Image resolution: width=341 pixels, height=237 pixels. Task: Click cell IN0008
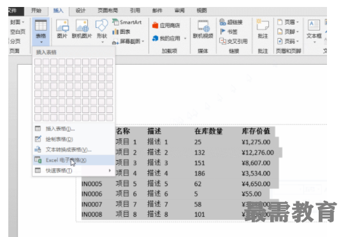(92, 215)
